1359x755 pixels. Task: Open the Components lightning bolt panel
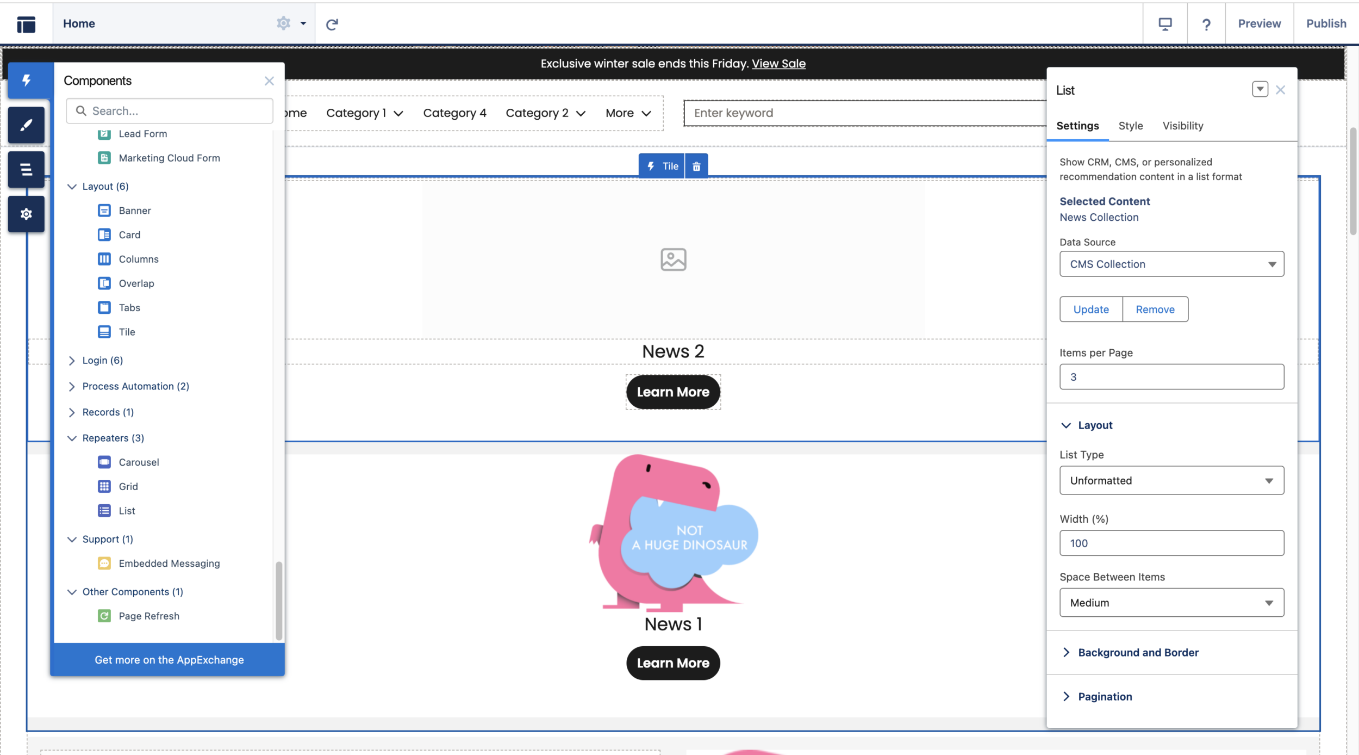pyautogui.click(x=26, y=81)
